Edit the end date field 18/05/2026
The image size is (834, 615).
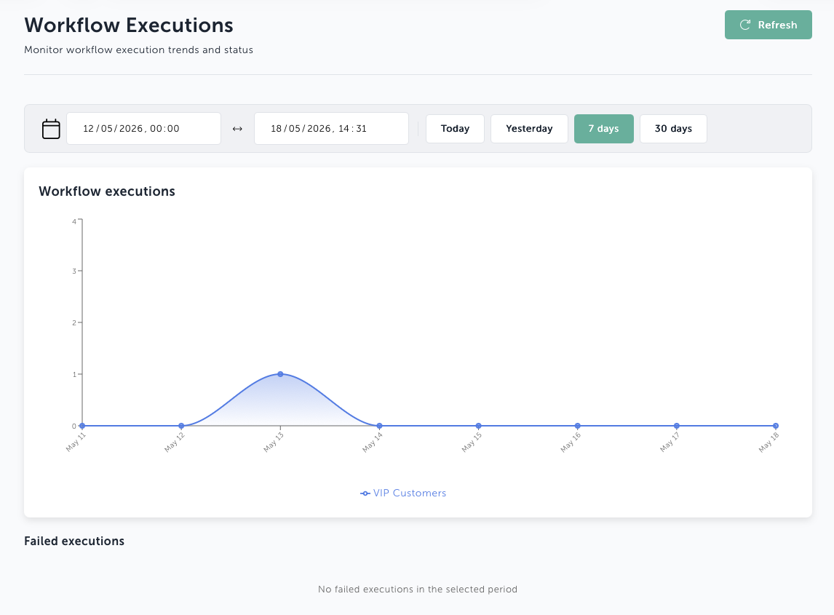tap(331, 128)
